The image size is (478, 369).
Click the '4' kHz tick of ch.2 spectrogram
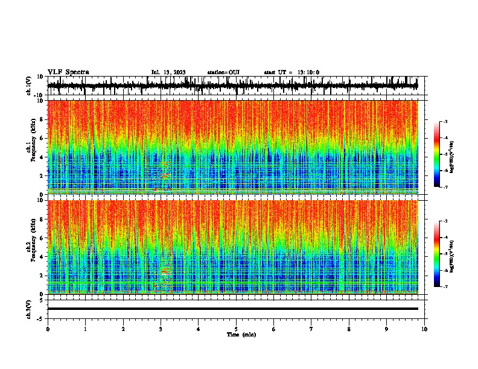point(42,257)
